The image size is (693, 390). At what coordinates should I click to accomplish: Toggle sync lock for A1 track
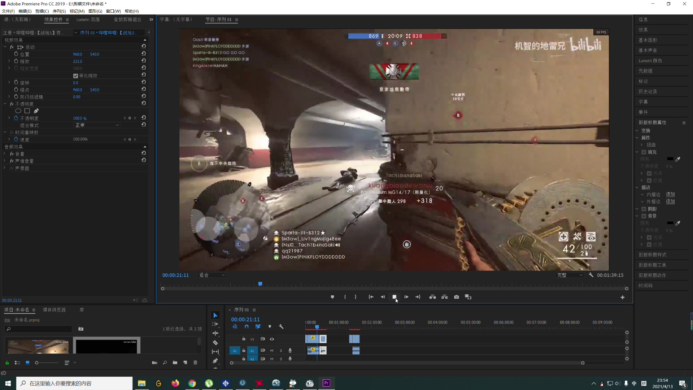(x=263, y=350)
